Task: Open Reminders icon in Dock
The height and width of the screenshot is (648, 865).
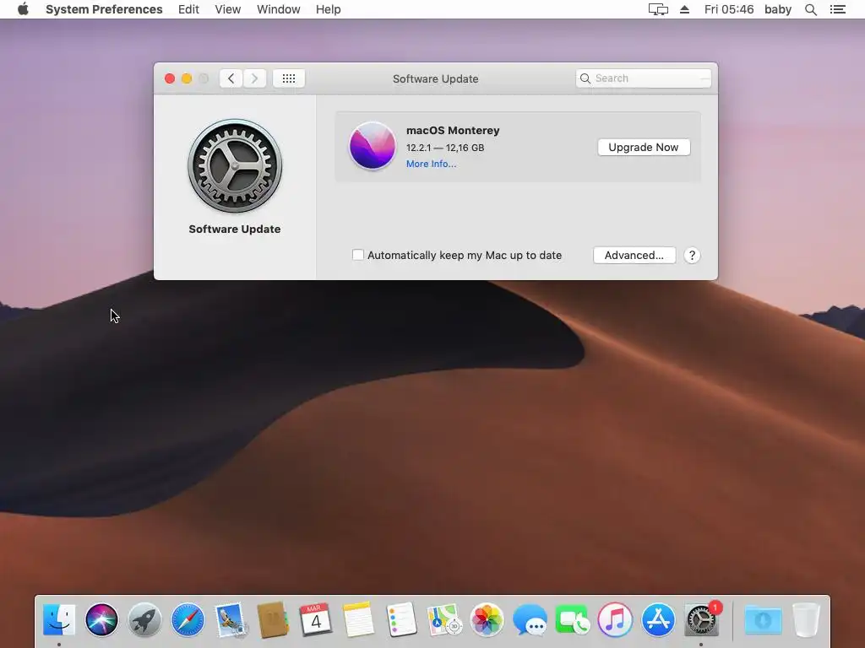Action: [401, 619]
